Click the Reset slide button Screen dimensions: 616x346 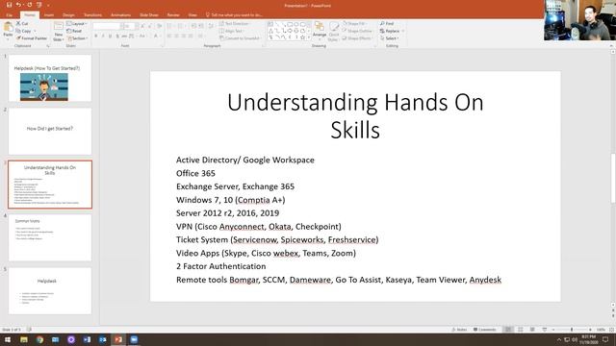pyautogui.click(x=75, y=31)
